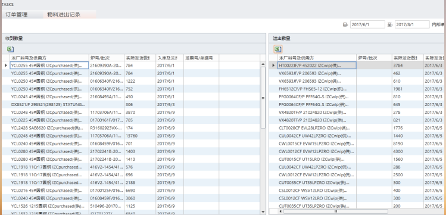Click the left table's up scroll arrow
Viewport: 446px width, 215px height.
[x=263, y=64]
